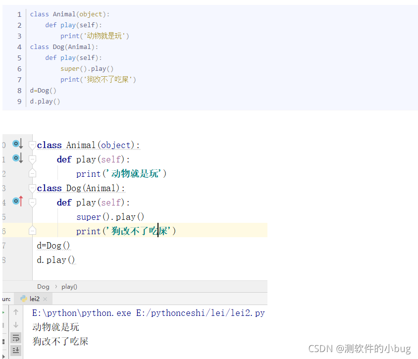Click '动物就是玩' output line in console
The image size is (418, 359).
[x=55, y=327]
